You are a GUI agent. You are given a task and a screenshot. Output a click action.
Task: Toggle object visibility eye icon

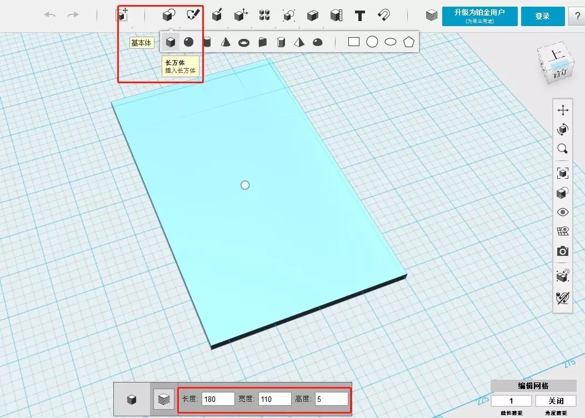pyautogui.click(x=563, y=212)
